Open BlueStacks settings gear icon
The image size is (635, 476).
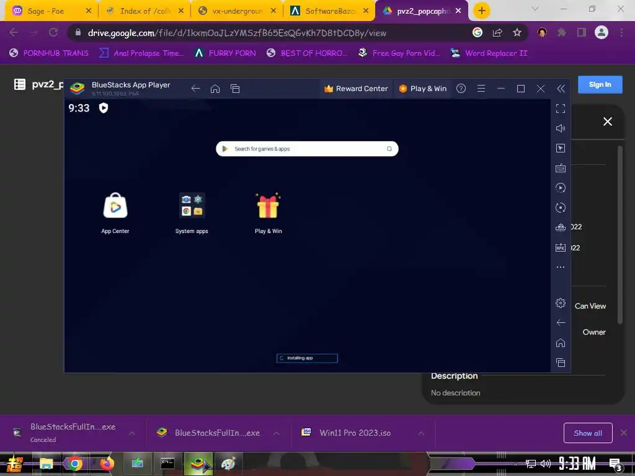(x=561, y=302)
